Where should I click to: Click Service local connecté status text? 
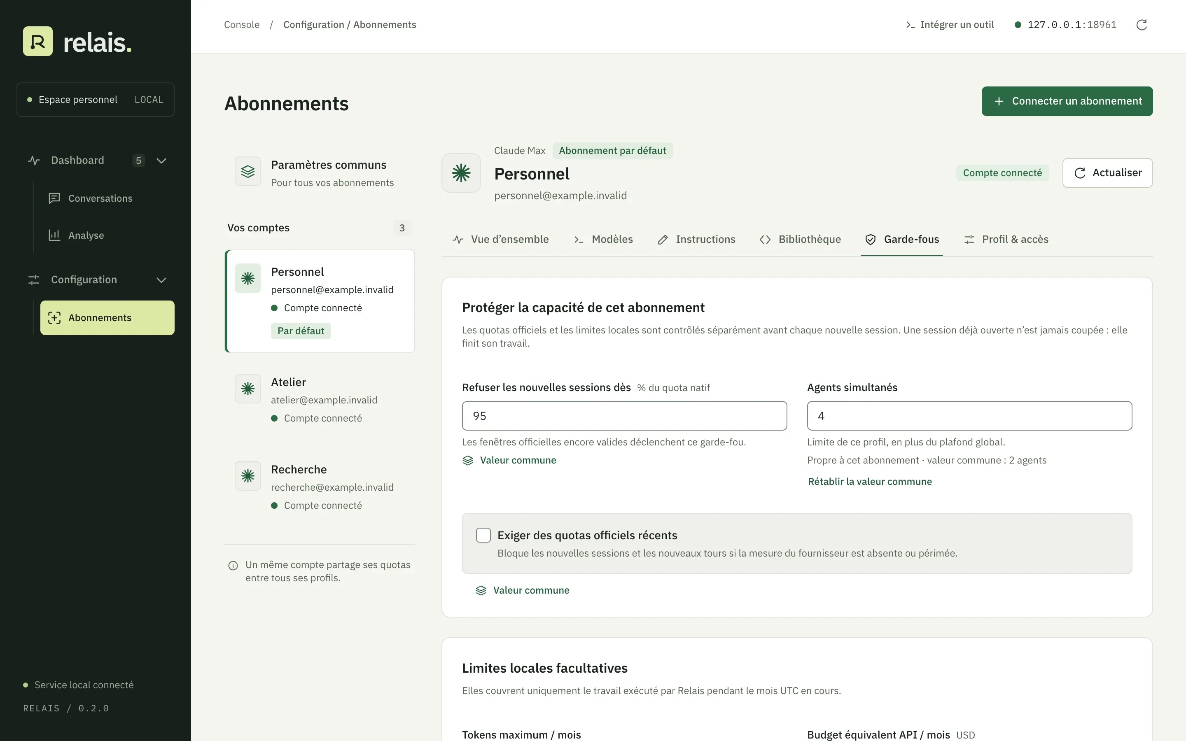pyautogui.click(x=84, y=685)
